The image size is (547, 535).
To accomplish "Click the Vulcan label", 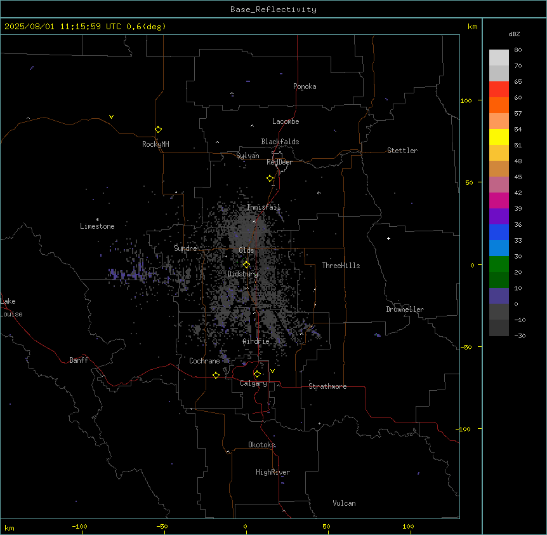I will [x=345, y=503].
